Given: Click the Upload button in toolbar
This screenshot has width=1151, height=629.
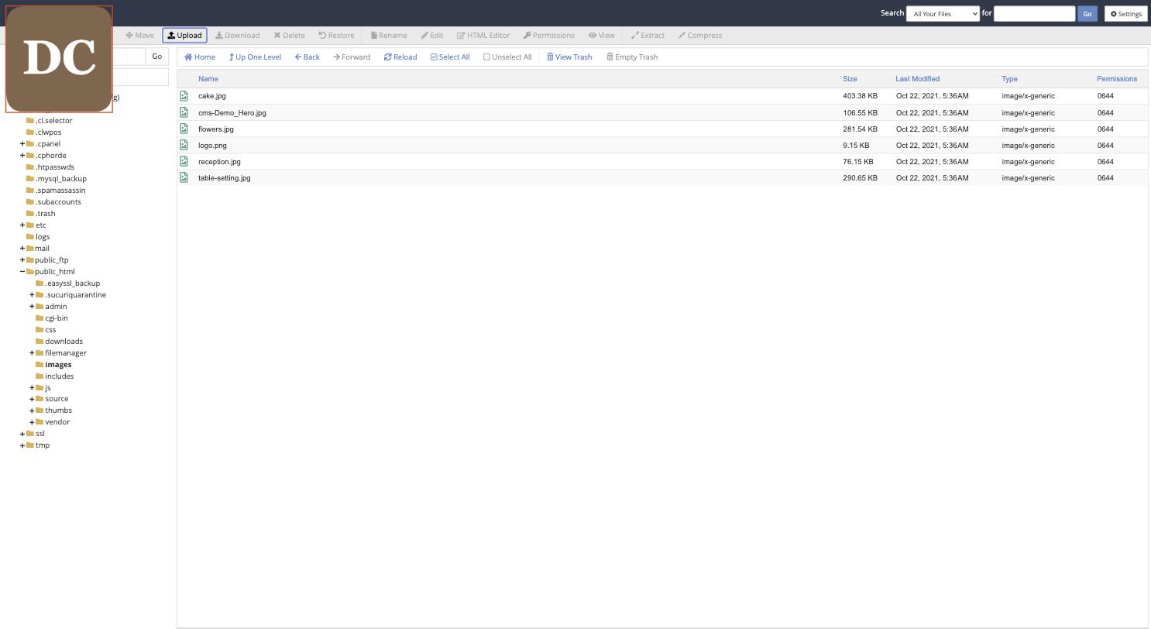Looking at the screenshot, I should tap(184, 35).
